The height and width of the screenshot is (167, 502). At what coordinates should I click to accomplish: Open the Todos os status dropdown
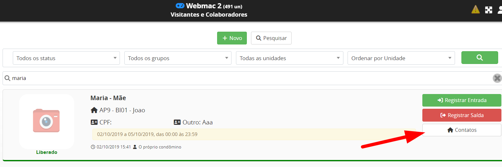[x=66, y=58]
